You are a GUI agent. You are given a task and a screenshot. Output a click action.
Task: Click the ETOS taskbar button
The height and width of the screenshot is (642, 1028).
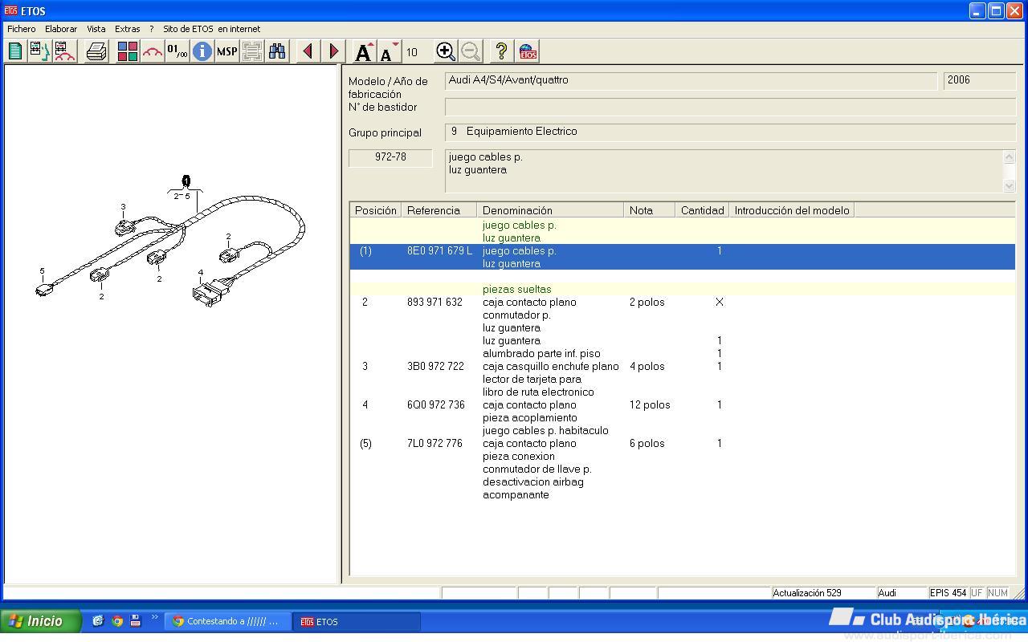(357, 621)
